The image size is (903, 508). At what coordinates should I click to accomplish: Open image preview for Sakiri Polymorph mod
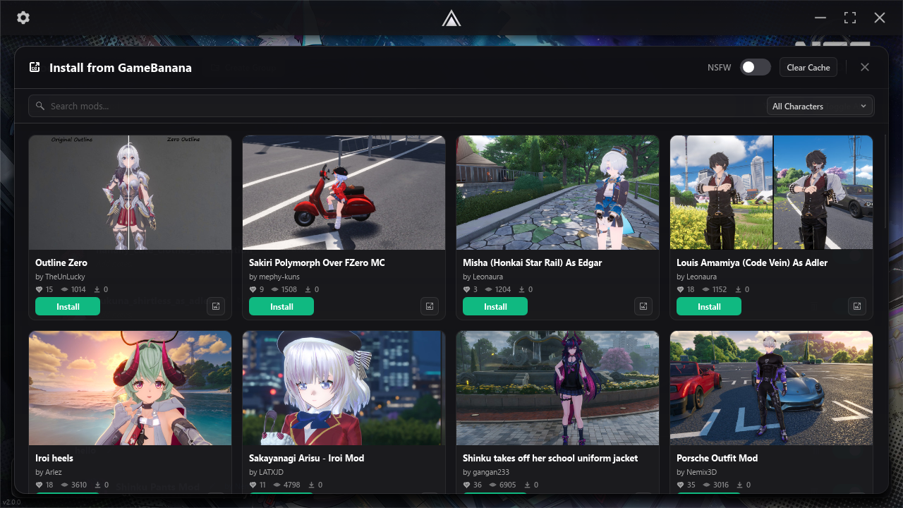coord(430,306)
